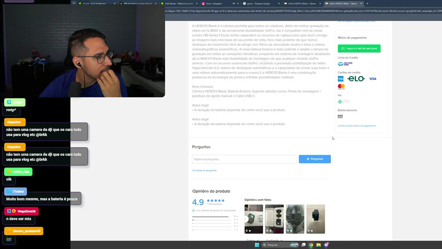Click the MegaZone26 chat username
Viewport: 442px width, 249px height.
(27, 211)
